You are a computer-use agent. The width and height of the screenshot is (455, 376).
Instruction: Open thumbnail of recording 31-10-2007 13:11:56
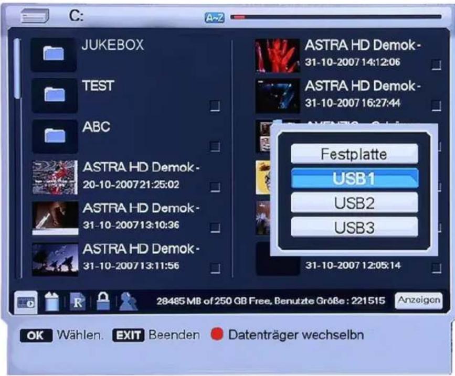(x=55, y=259)
